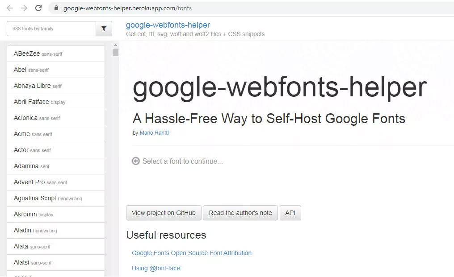Open the Mario Ranftl author link

tap(154, 133)
